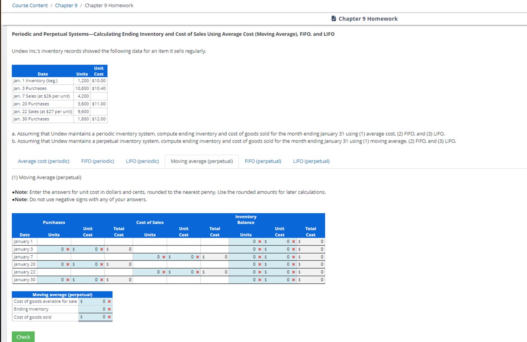Switch to FIFO (periodic) tab
The image size is (527, 342).
click(x=98, y=161)
